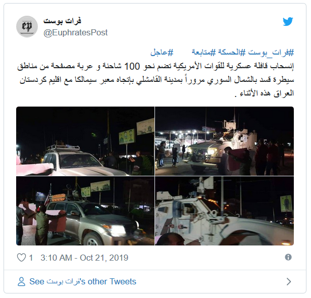Open the فرات بوست display name

click(62, 21)
